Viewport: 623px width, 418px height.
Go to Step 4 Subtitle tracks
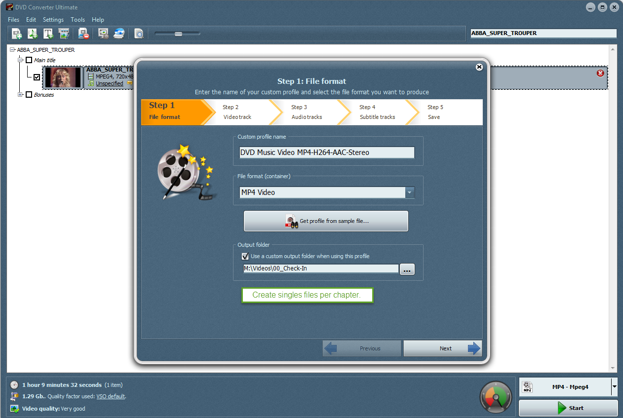click(379, 112)
